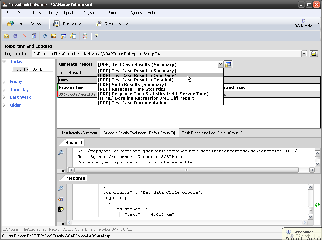
Task: Select the Response Time result row
Action: tap(189, 87)
